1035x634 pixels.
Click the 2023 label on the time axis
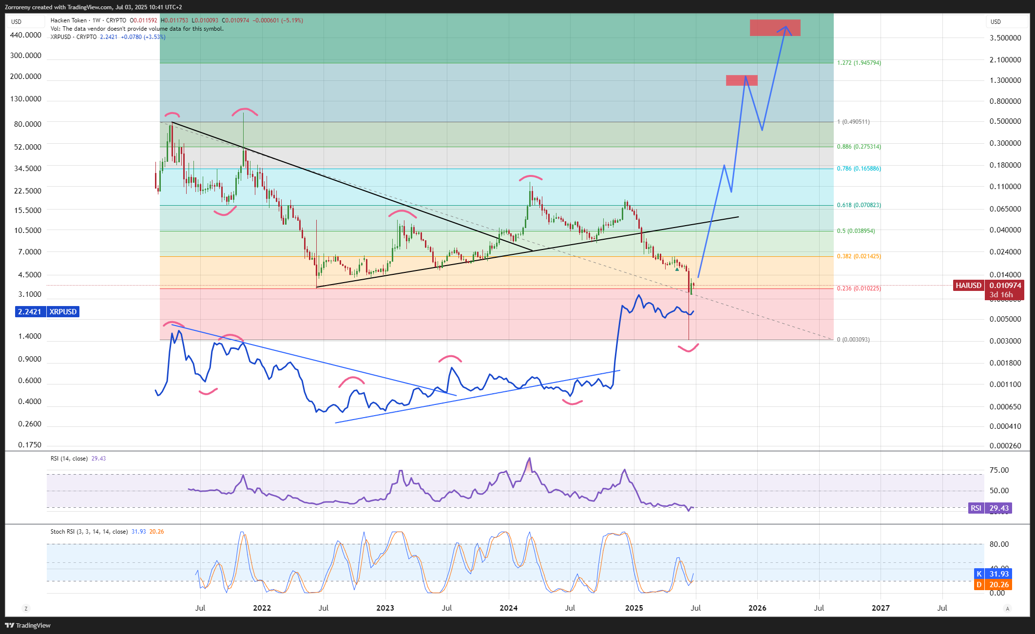pos(385,608)
